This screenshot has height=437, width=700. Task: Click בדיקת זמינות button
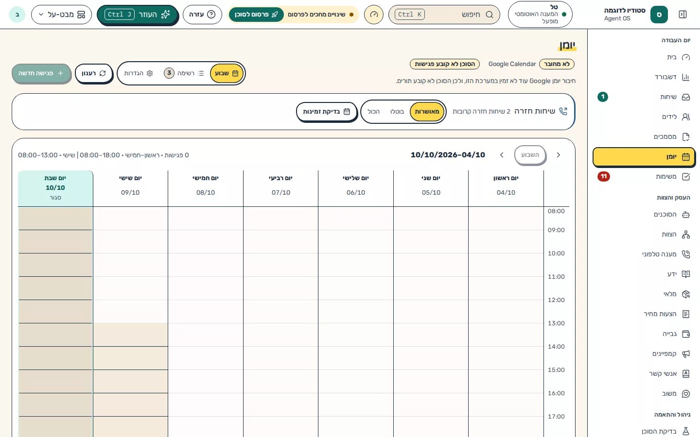click(x=327, y=112)
